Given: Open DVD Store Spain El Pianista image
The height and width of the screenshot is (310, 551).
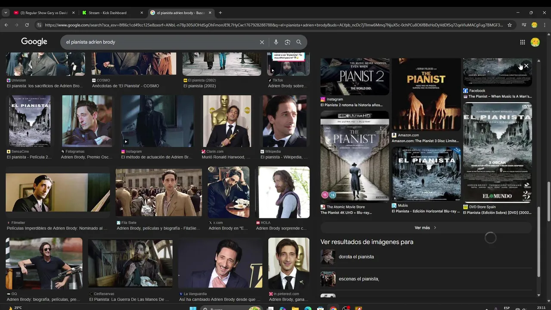Looking at the screenshot, I should coord(497,152).
